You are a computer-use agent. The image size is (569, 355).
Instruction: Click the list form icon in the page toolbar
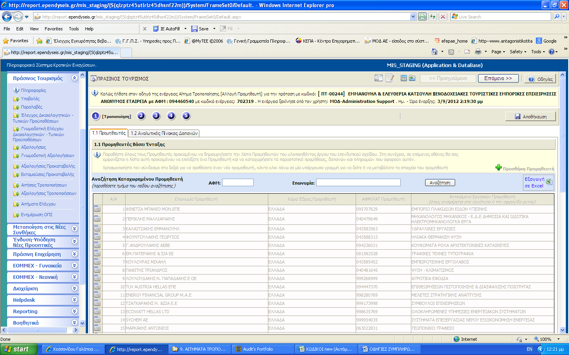pyautogui.click(x=404, y=78)
